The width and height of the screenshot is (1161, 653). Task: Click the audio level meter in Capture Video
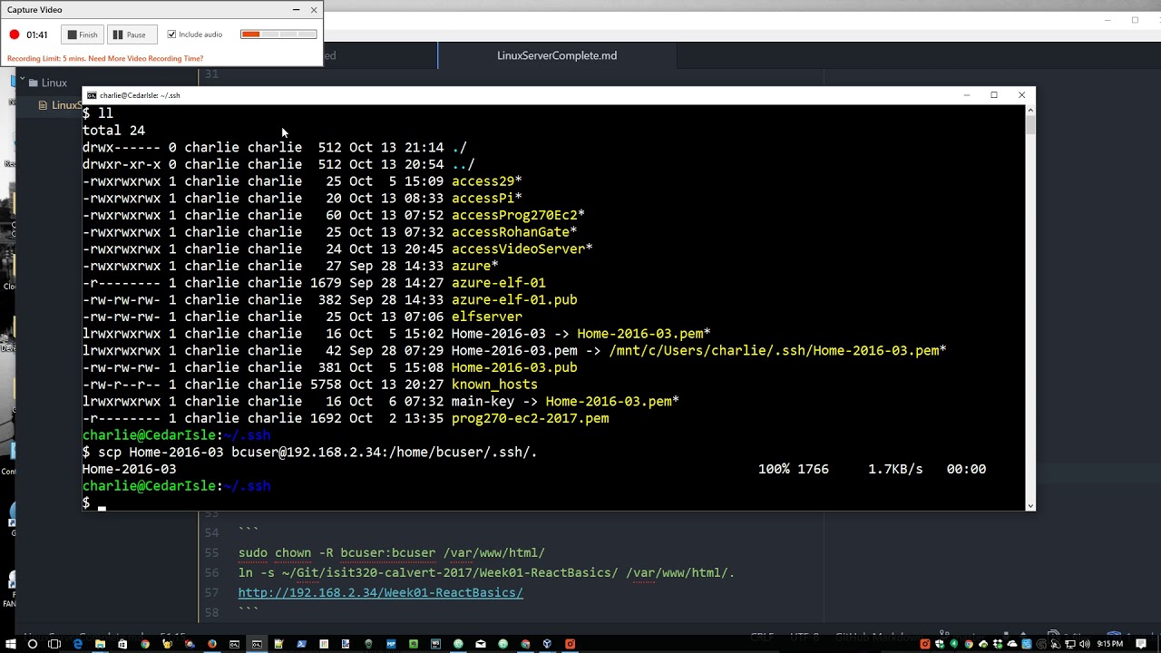(x=278, y=34)
